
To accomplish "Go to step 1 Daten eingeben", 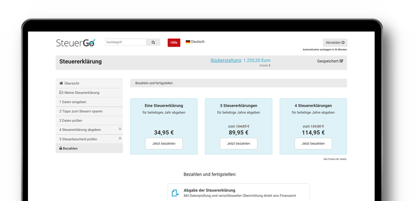I will 89,102.
